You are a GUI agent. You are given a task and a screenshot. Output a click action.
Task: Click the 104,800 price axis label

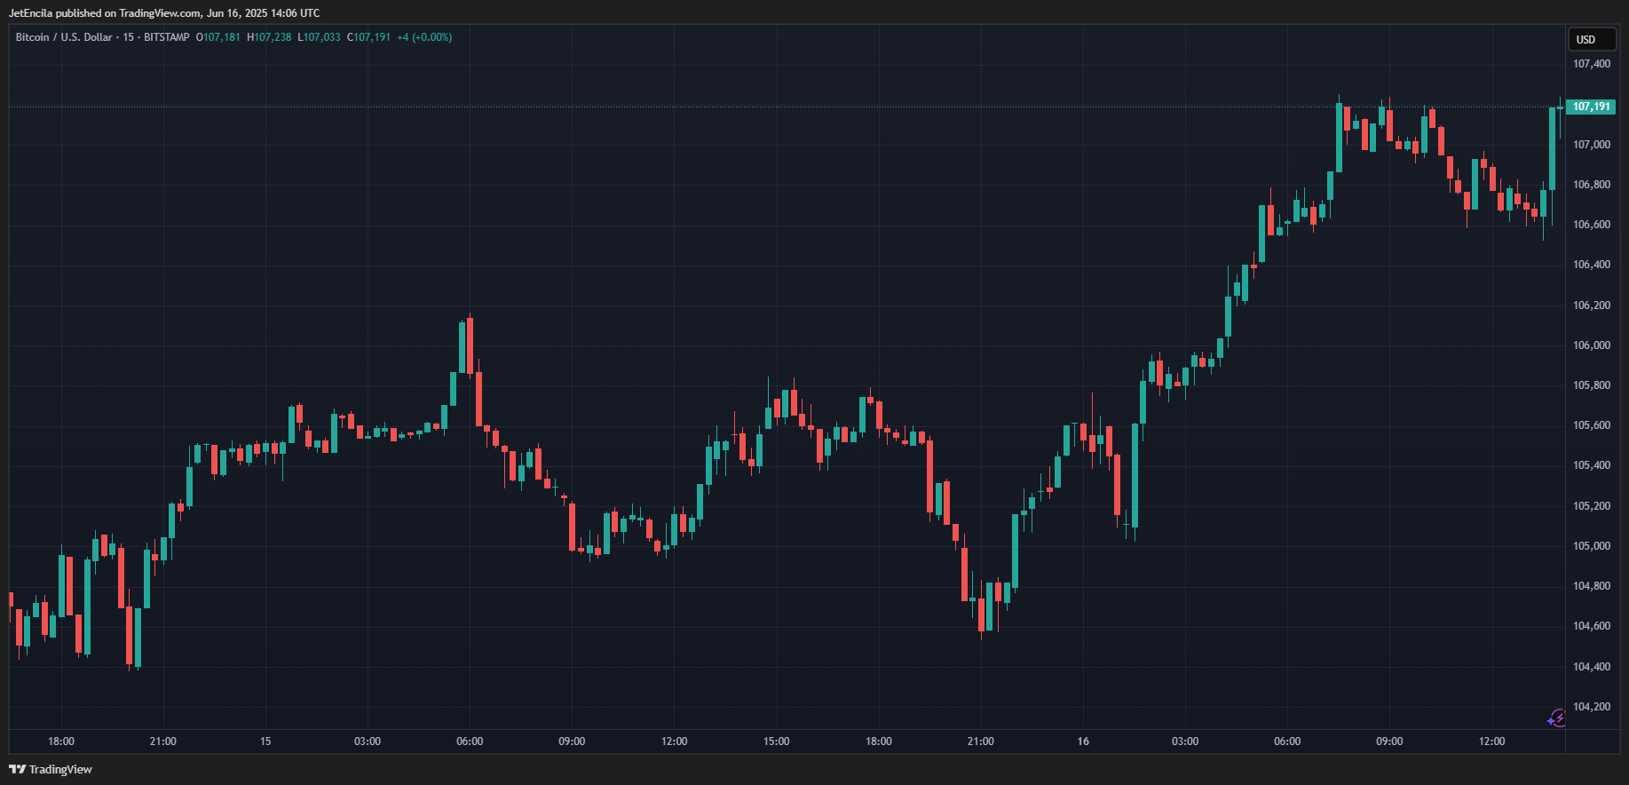point(1592,586)
